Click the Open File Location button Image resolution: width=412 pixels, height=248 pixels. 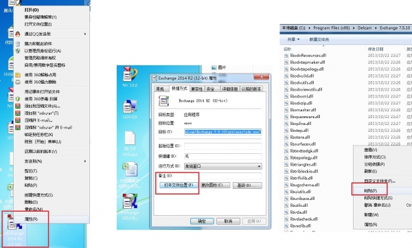click(x=179, y=185)
